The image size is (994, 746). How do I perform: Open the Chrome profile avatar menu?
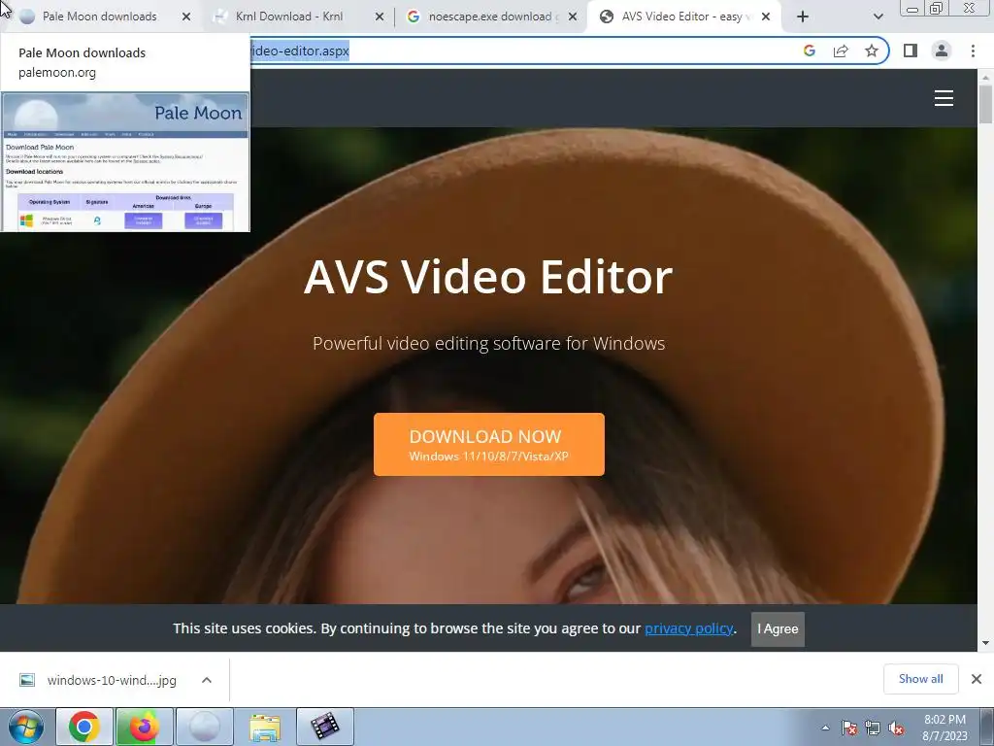(942, 51)
